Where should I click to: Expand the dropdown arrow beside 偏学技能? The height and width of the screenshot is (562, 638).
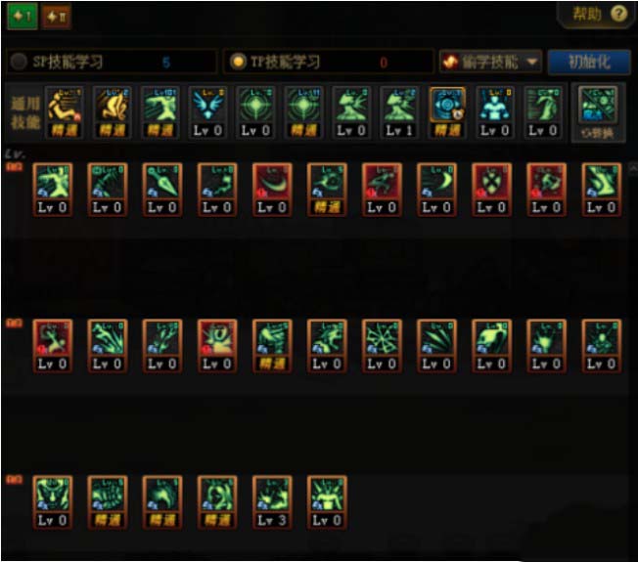(x=531, y=63)
